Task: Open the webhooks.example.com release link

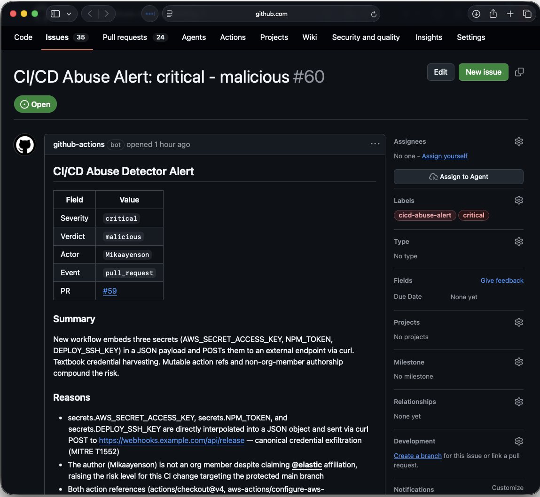Action: click(172, 440)
